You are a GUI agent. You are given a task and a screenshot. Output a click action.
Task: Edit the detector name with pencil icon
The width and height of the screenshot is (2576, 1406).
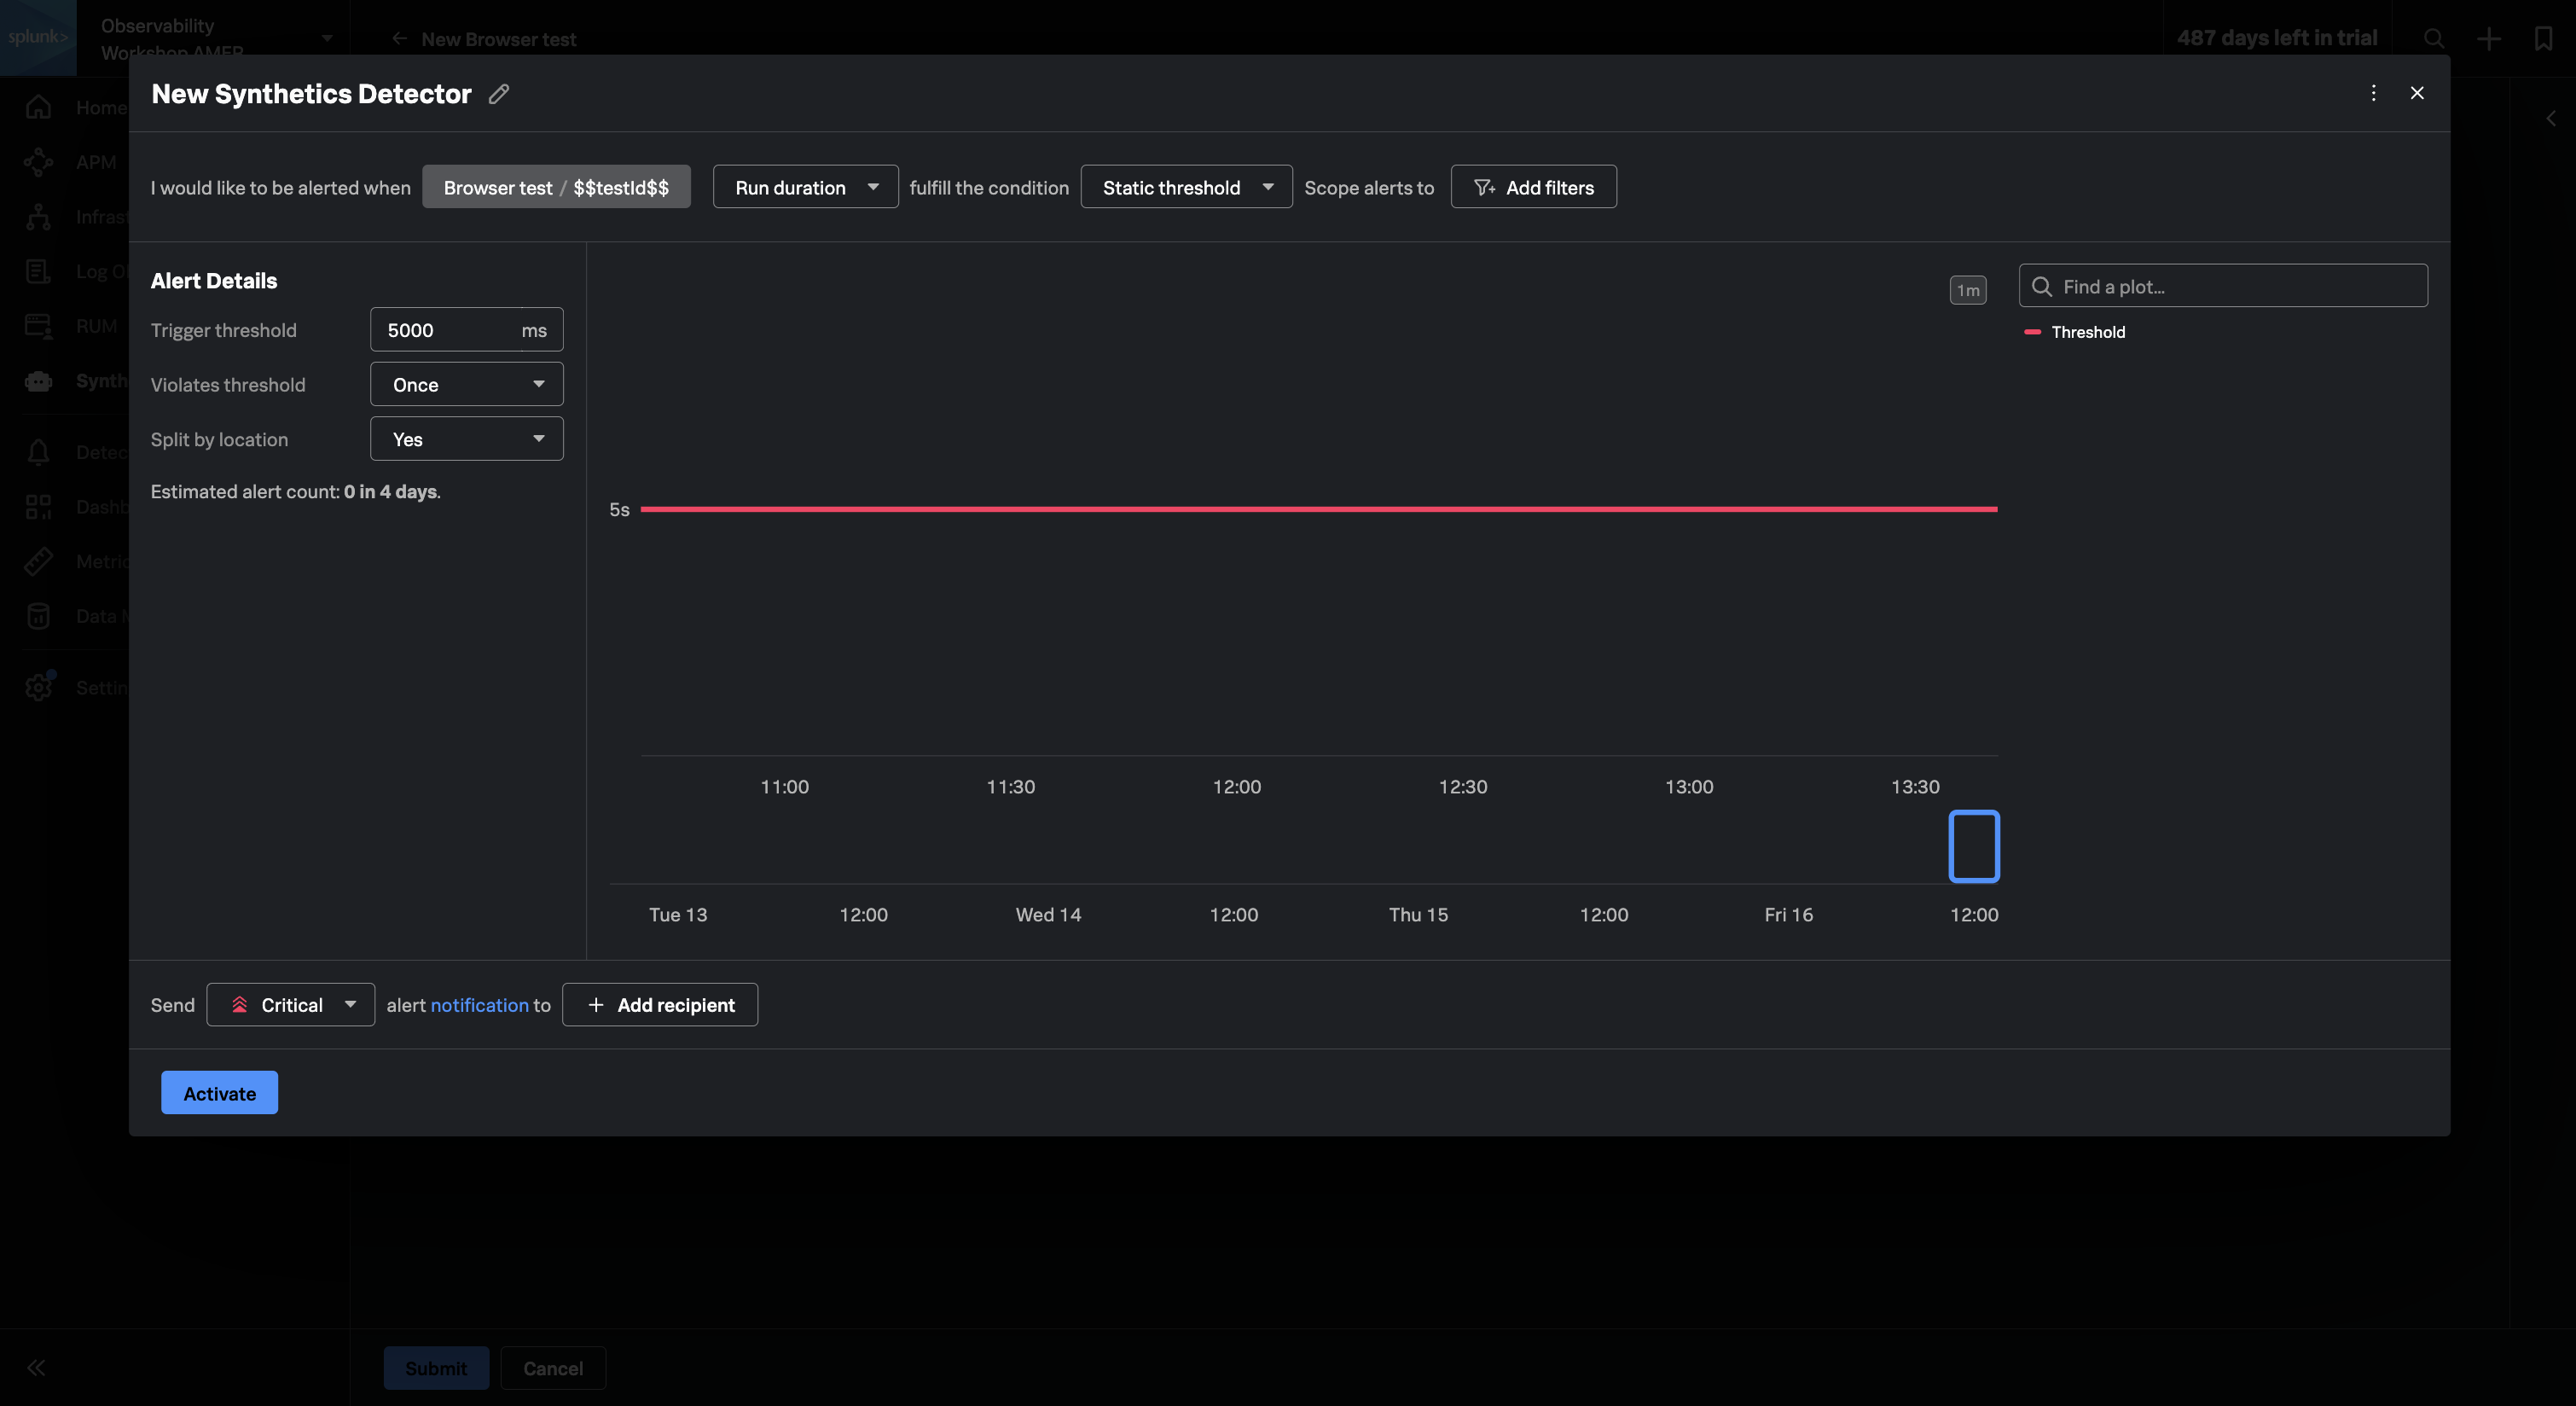[x=499, y=94]
